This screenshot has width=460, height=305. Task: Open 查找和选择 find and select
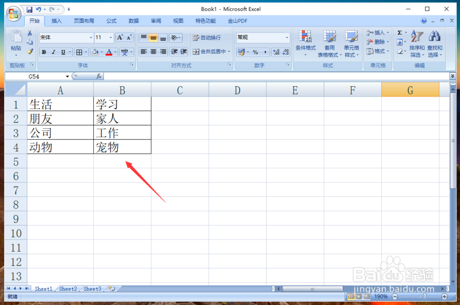(x=435, y=43)
